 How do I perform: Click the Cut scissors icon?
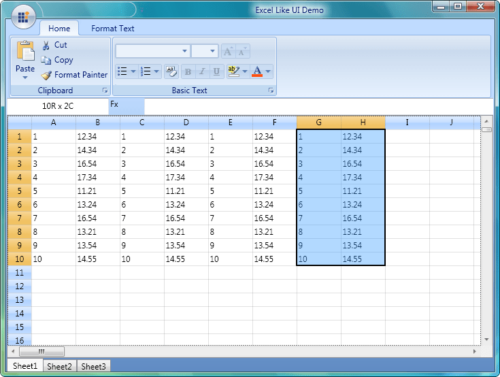pos(46,45)
